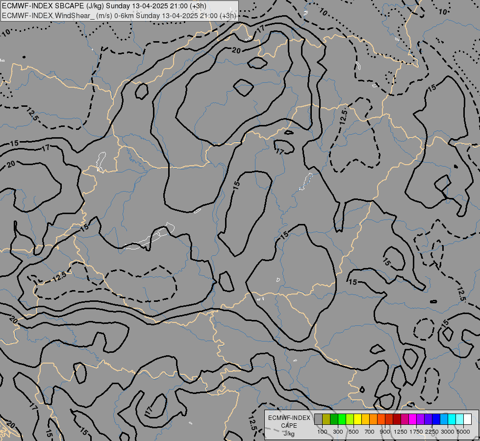Pick the 1750 legend scale label

click(x=416, y=432)
